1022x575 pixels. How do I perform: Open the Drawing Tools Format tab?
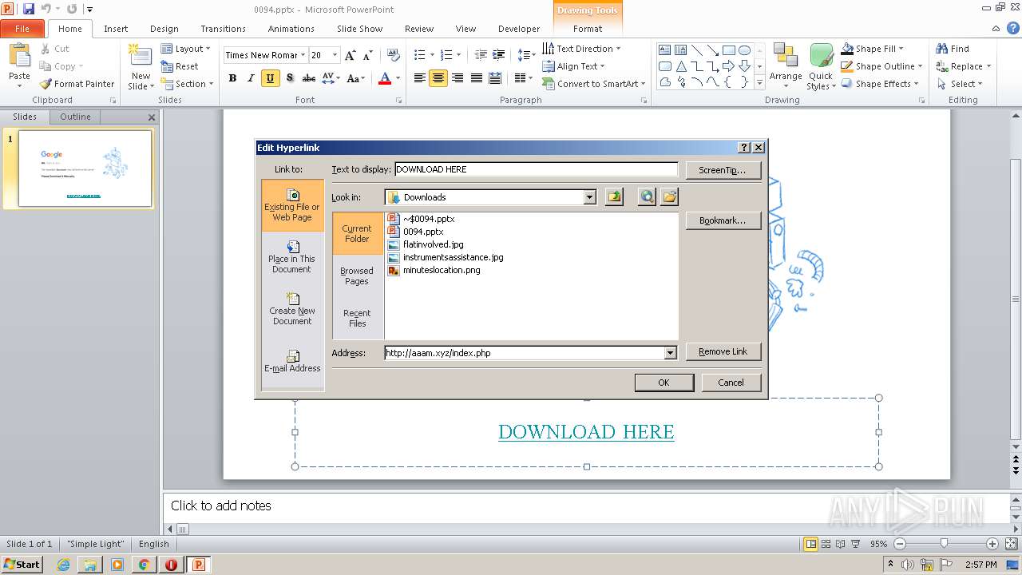588,29
